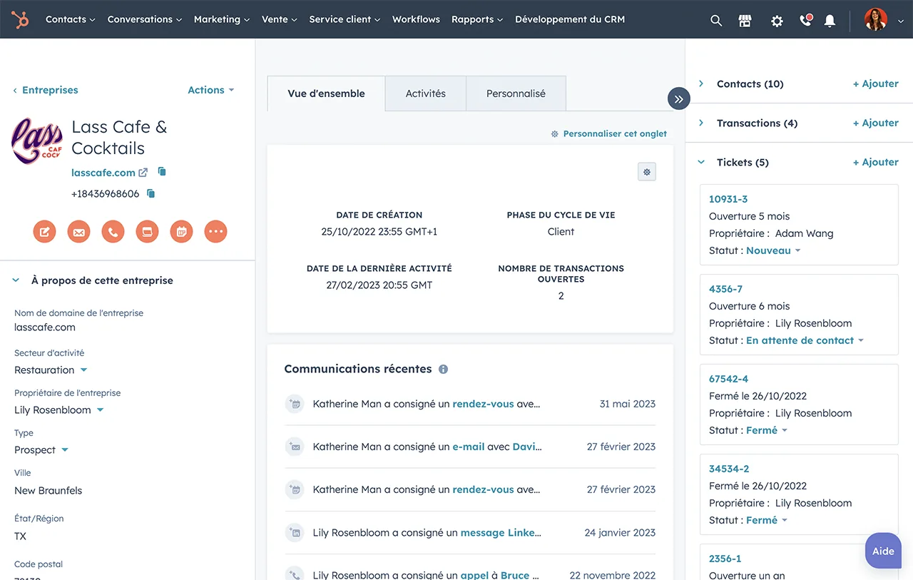
Task: Open the orange more actions ellipsis button
Action: 215,231
